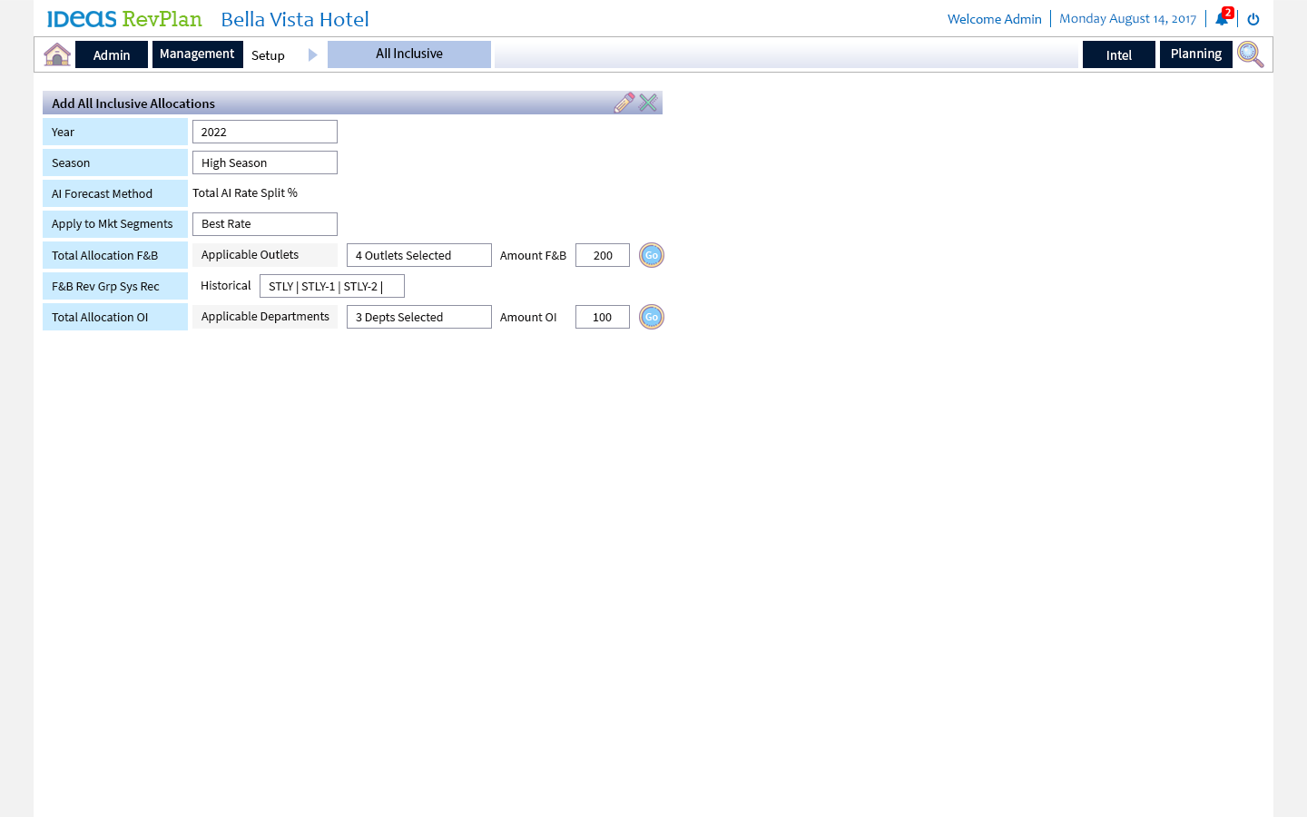Image resolution: width=1307 pixels, height=817 pixels.
Task: Open the Historical STLY selection box
Action: 331,286
